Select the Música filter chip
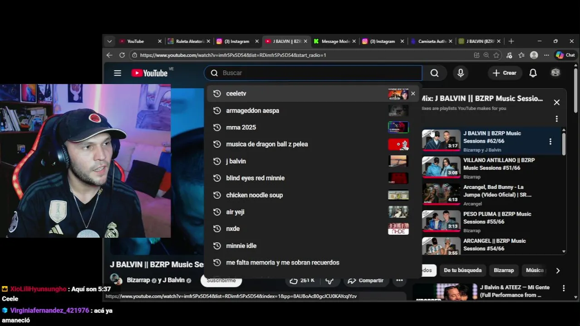The image size is (580, 326). (x=535, y=270)
